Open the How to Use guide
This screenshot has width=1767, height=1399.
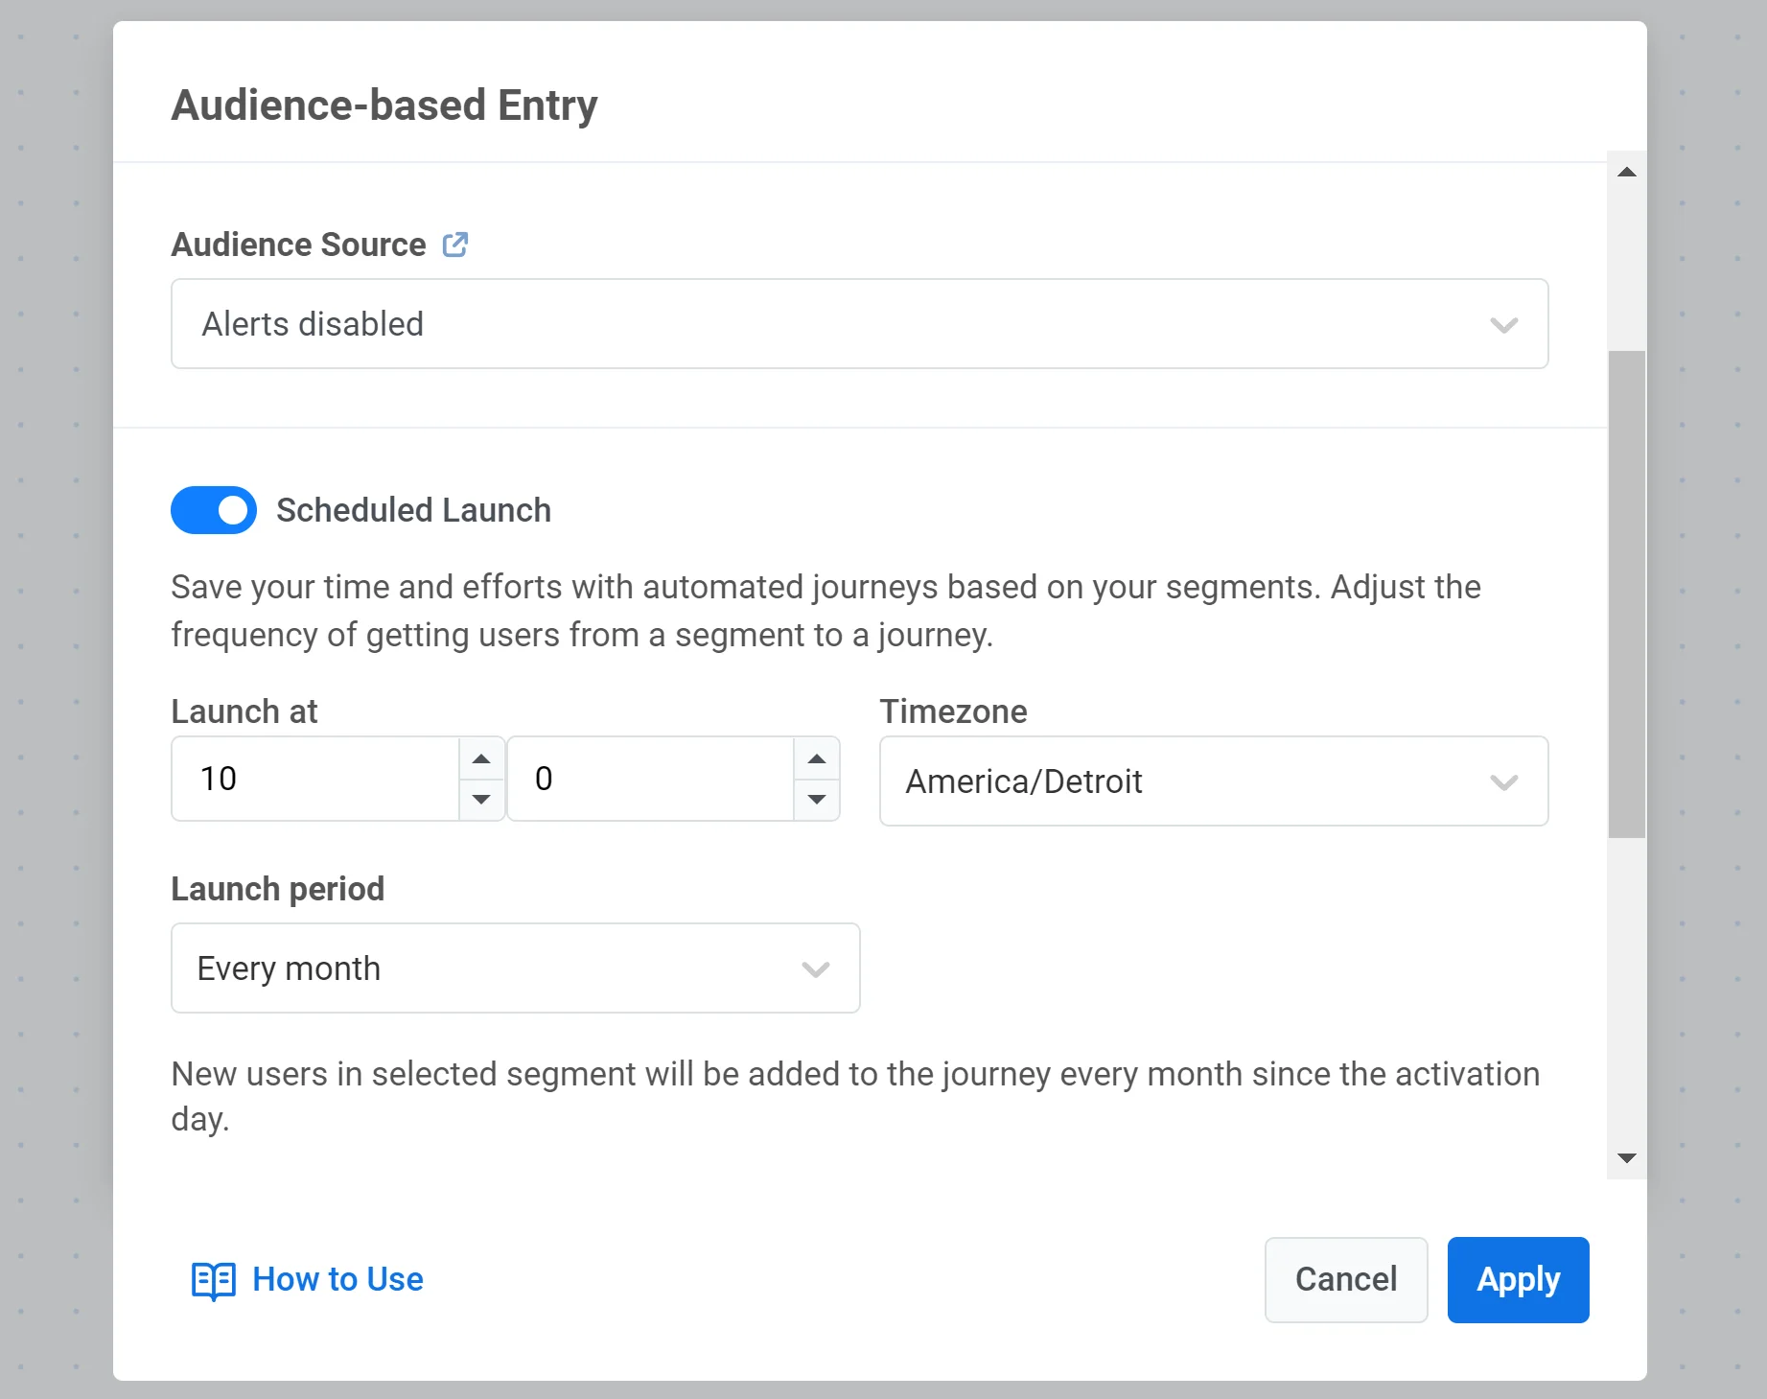coord(337,1279)
